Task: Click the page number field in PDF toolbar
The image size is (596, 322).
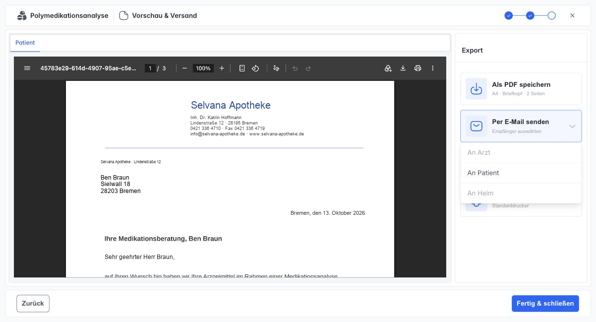Action: pos(150,68)
